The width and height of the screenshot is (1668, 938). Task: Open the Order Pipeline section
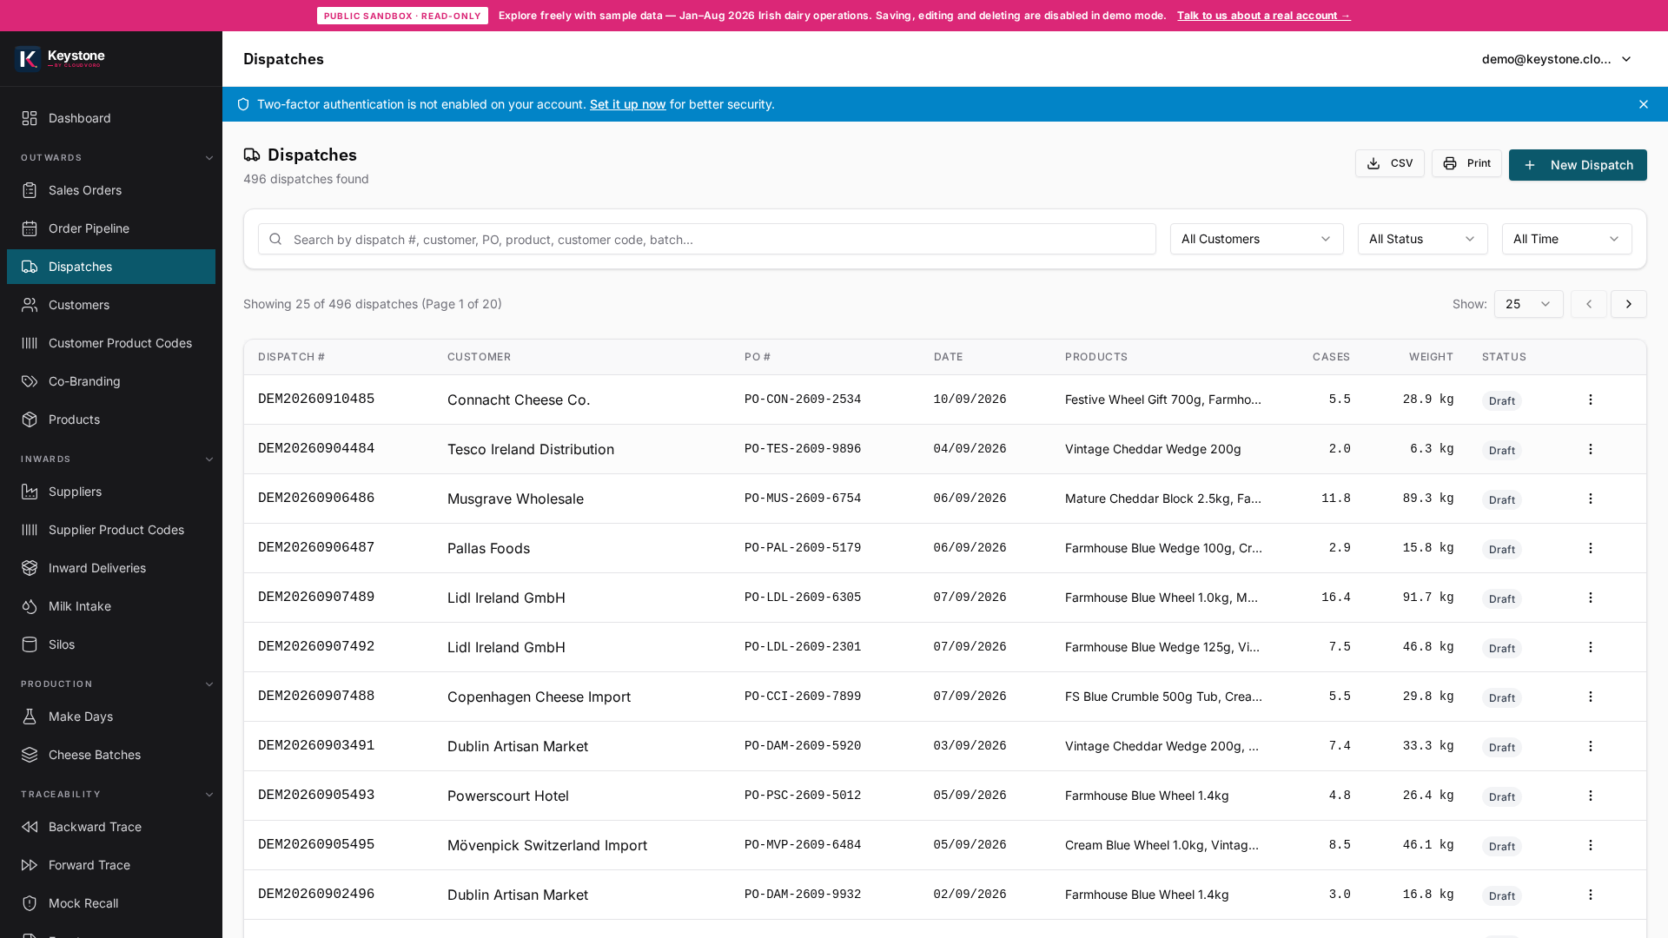[x=111, y=228]
